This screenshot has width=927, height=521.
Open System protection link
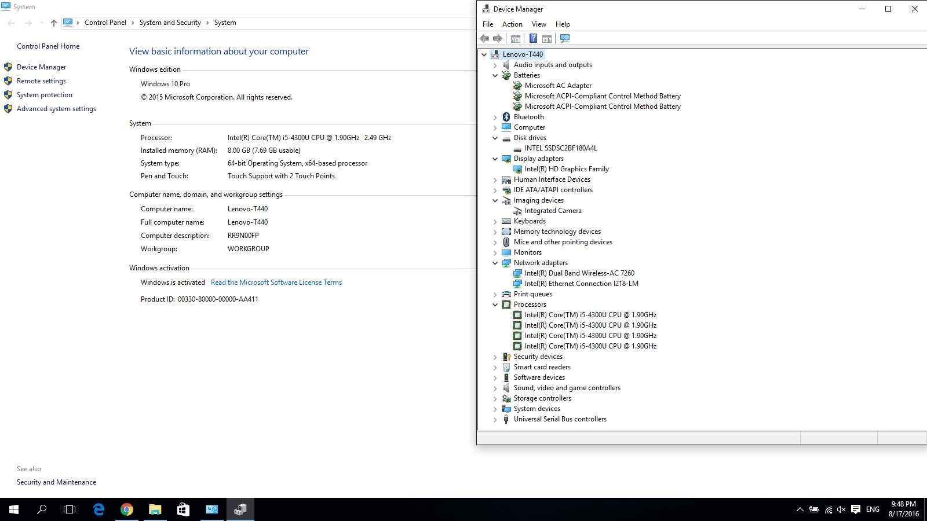45,95
